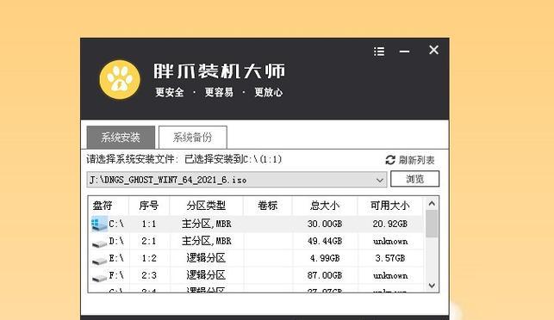Click the 可用大小 column header
554x320 pixels.
click(390, 206)
